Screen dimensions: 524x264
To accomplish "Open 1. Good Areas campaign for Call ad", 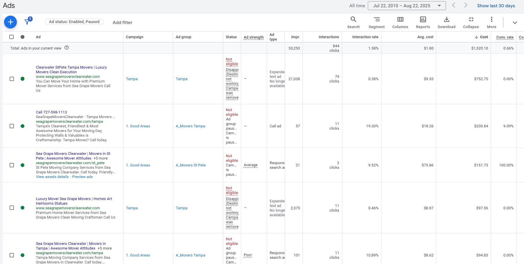I will pyautogui.click(x=138, y=126).
